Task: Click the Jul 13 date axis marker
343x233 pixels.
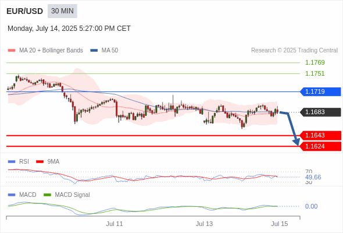Action: (204, 224)
